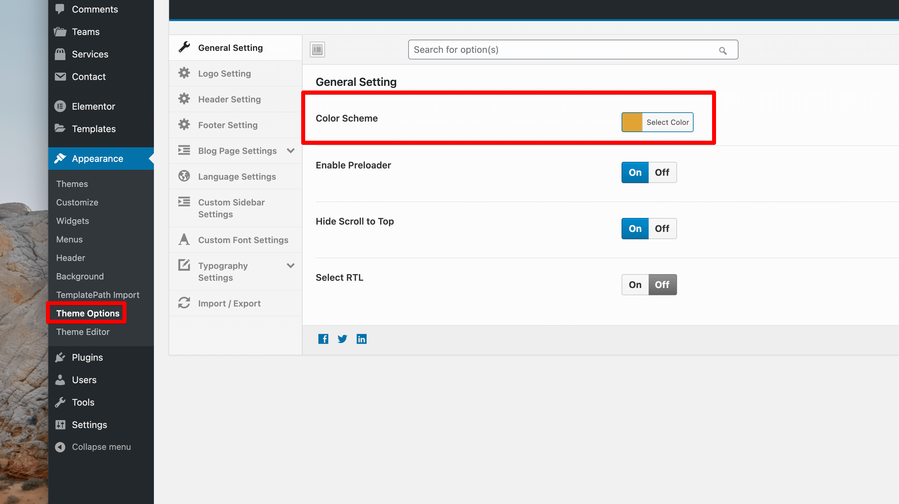The height and width of the screenshot is (504, 899).
Task: Expand Typography Settings chevron
Action: click(x=290, y=266)
